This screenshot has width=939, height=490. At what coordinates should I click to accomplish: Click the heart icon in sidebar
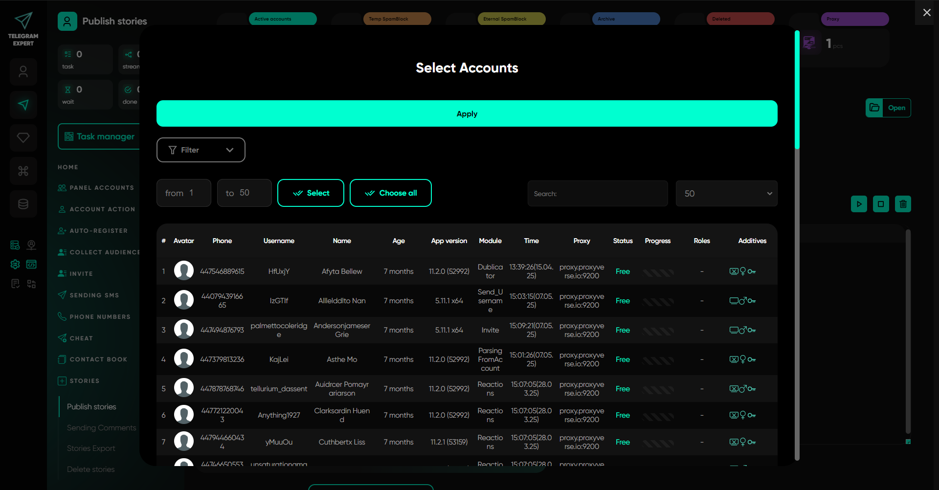tap(23, 138)
